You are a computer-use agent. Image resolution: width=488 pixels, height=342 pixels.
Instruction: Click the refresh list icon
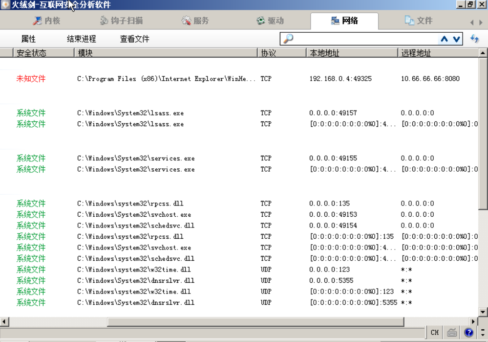pos(475,39)
